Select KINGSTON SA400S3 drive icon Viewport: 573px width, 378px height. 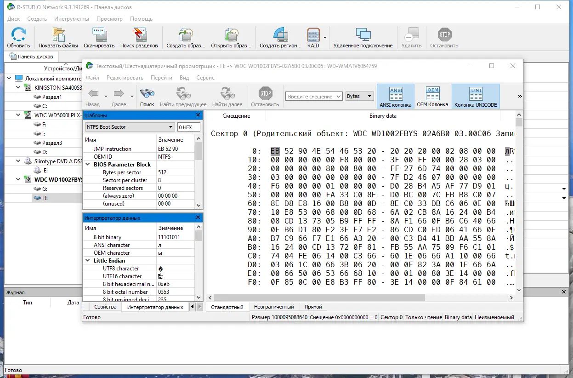[29, 87]
